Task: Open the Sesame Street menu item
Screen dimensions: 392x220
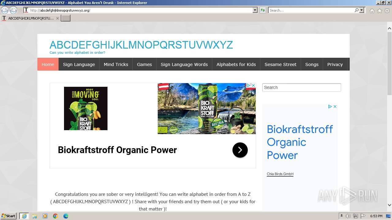Action: click(281, 64)
